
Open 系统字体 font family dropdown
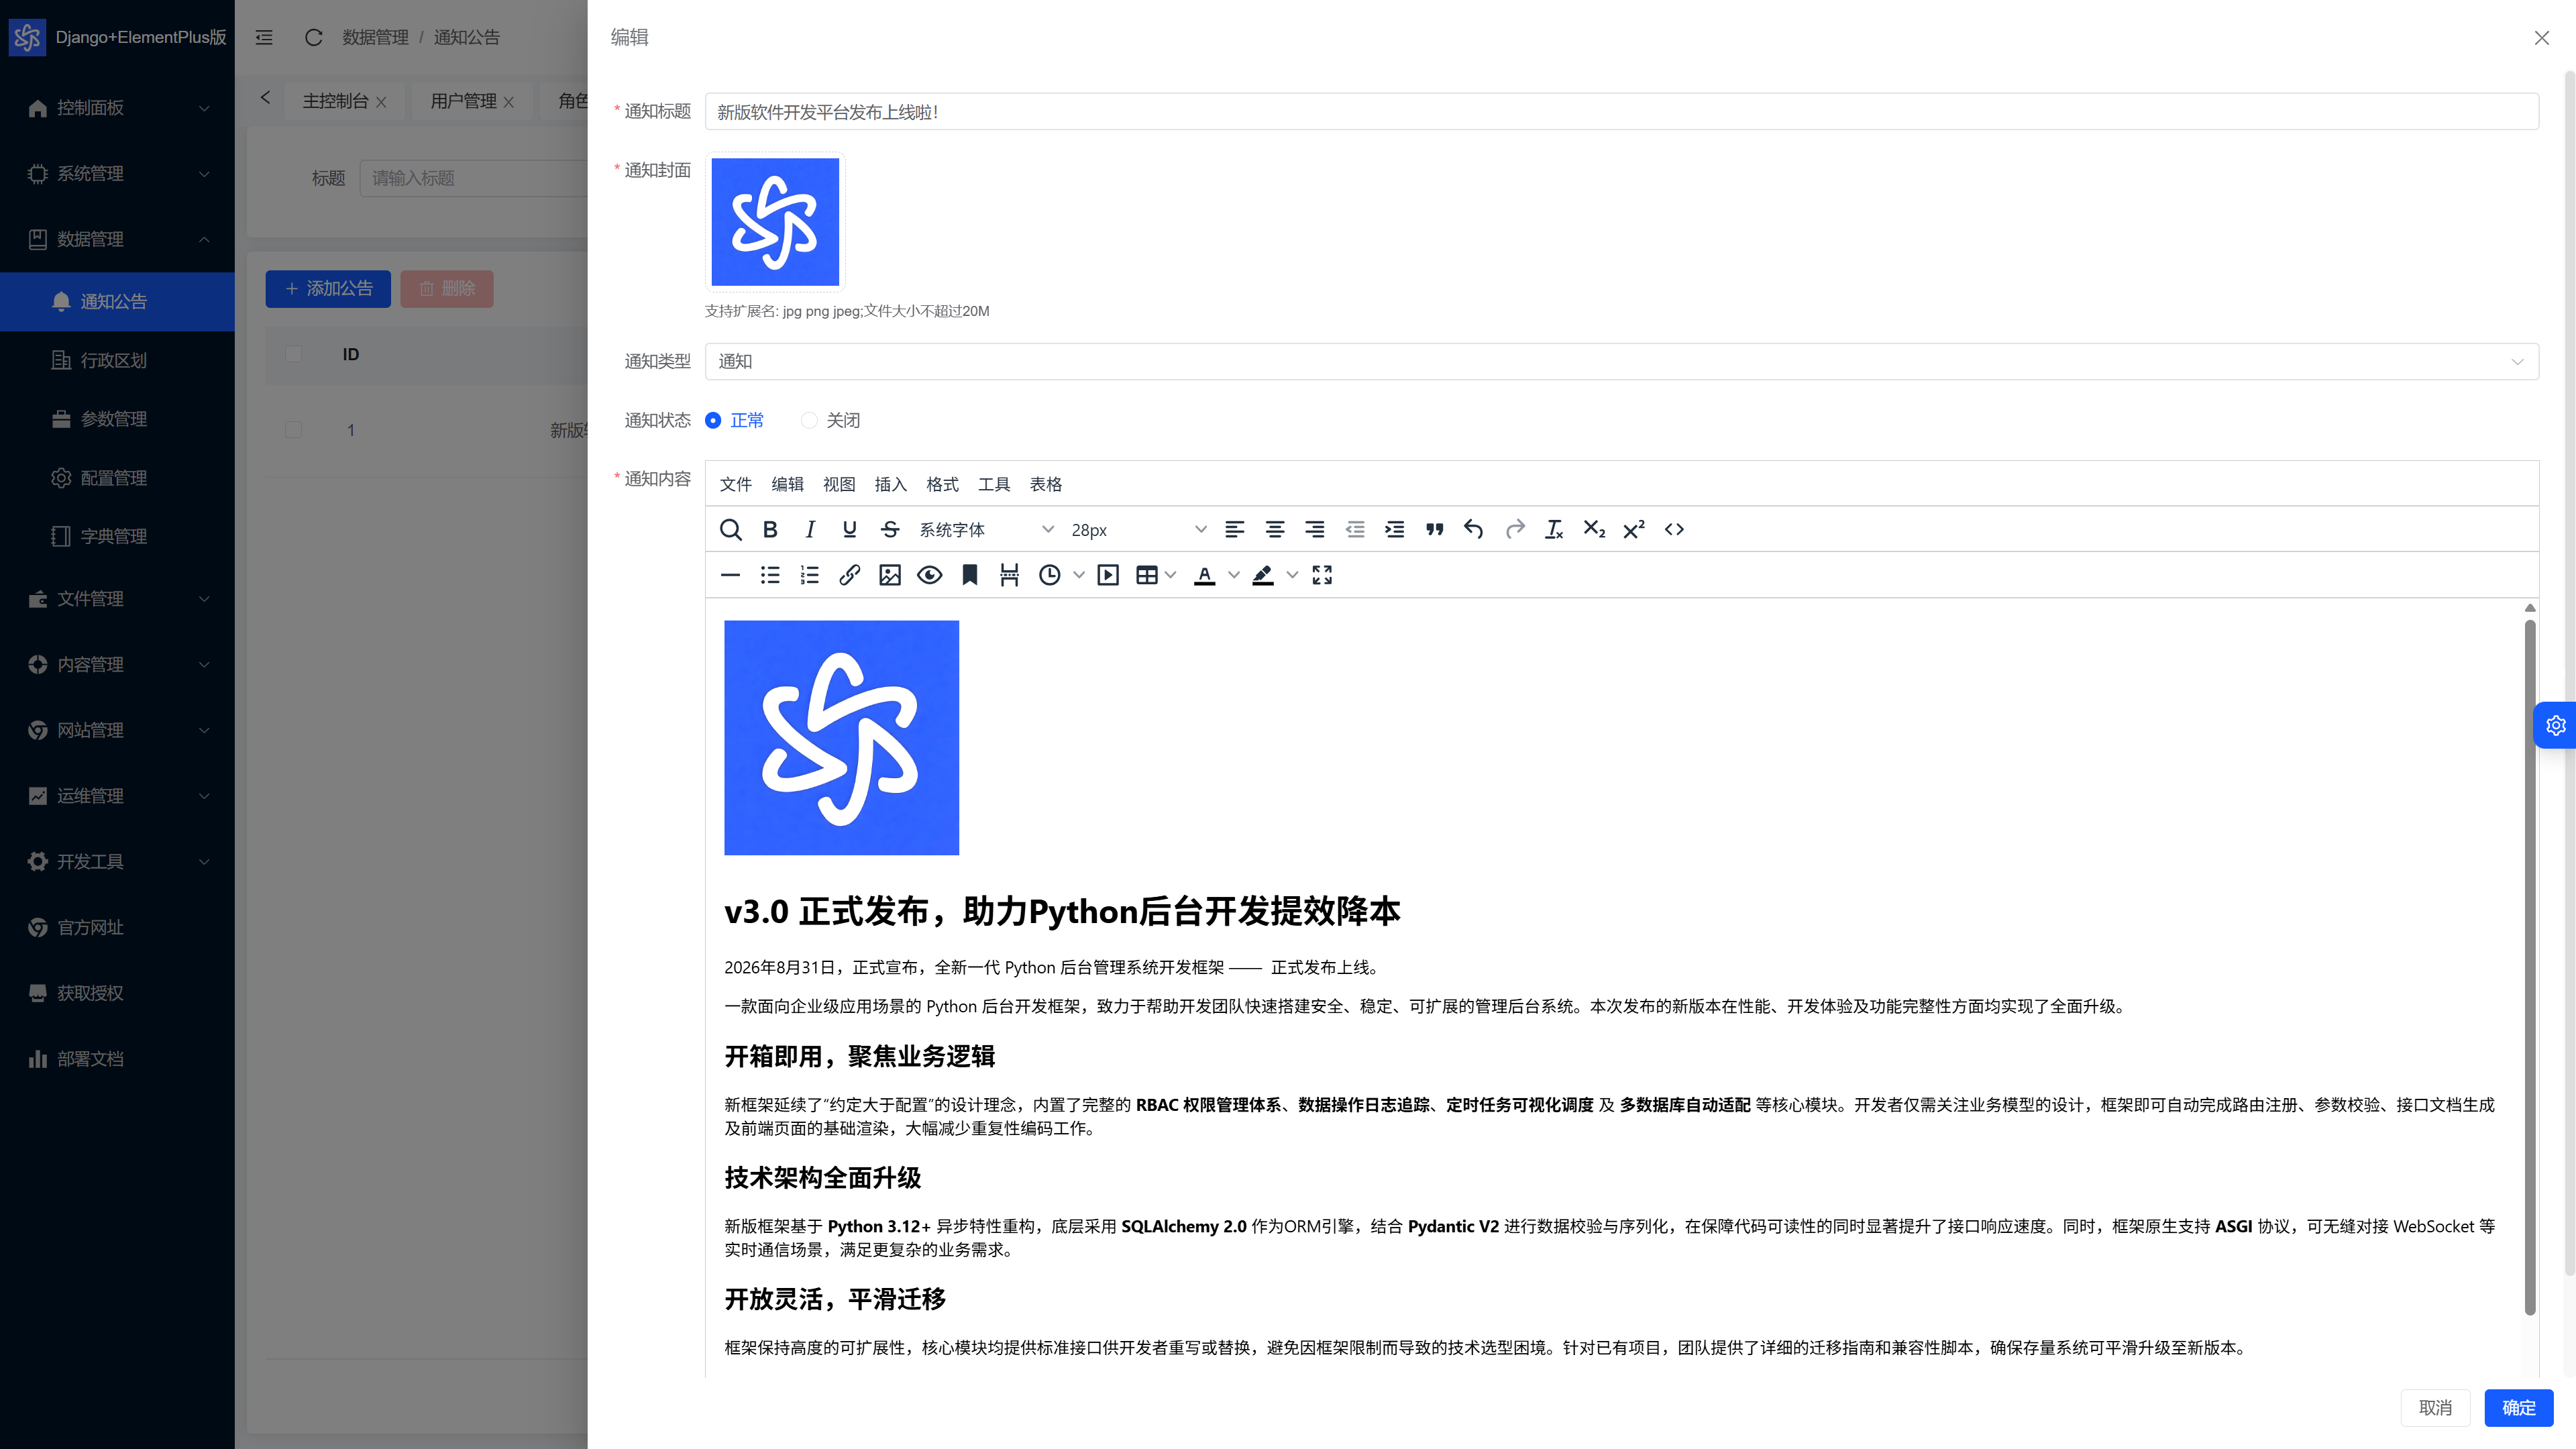pos(986,530)
